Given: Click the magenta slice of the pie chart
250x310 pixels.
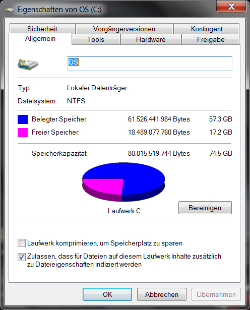Looking at the screenshot, I should 105,186.
